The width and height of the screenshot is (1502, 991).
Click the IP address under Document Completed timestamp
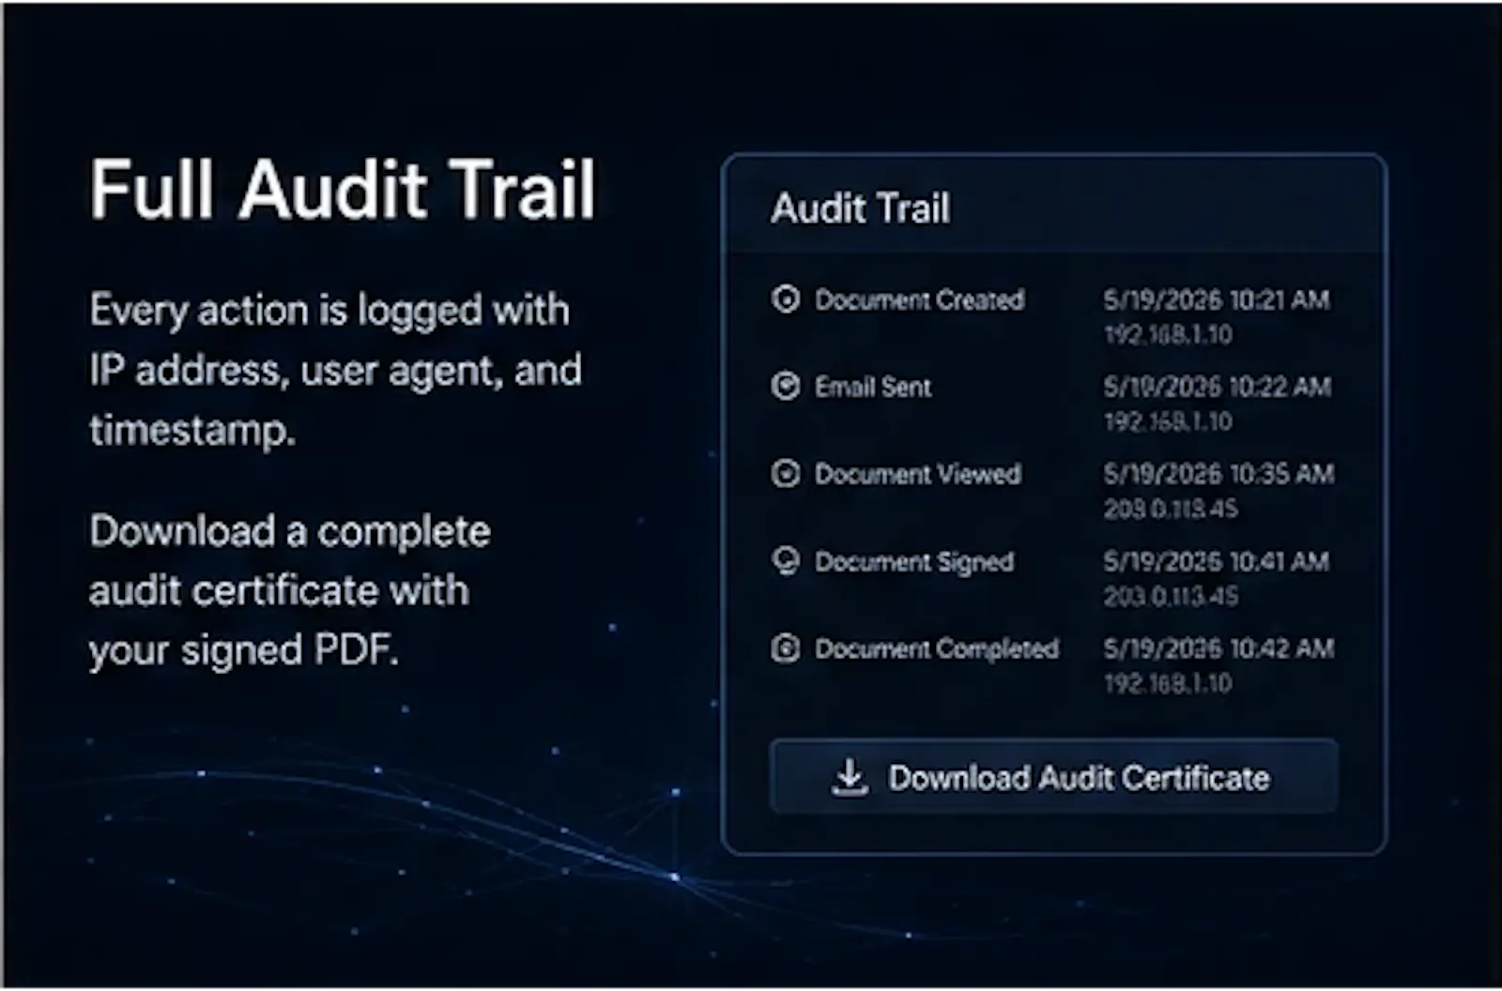[1168, 683]
